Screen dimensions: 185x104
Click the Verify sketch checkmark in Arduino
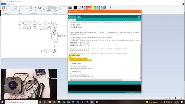click(x=69, y=17)
